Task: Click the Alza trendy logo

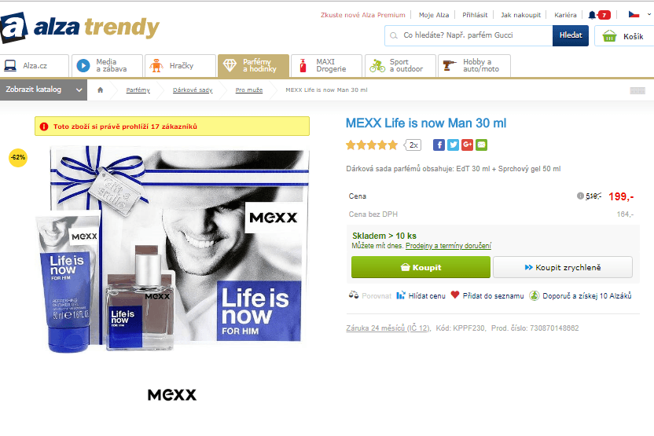Action: coord(80,27)
